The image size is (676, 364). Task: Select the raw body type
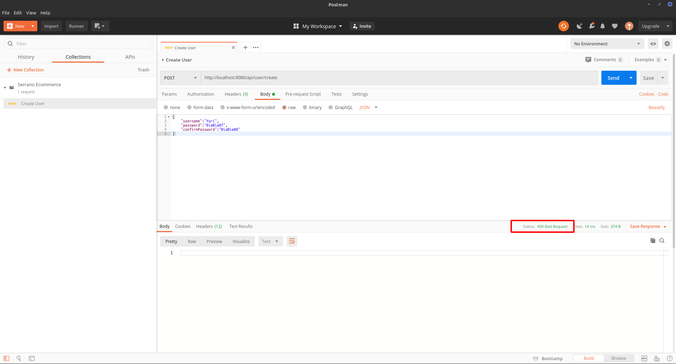pos(284,108)
